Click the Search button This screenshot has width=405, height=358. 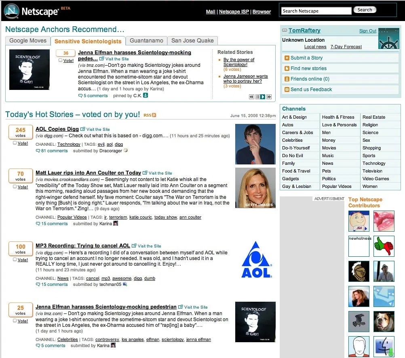tap(365, 10)
